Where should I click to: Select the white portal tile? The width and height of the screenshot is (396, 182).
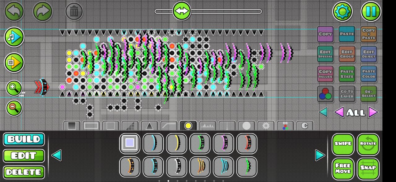177,167
